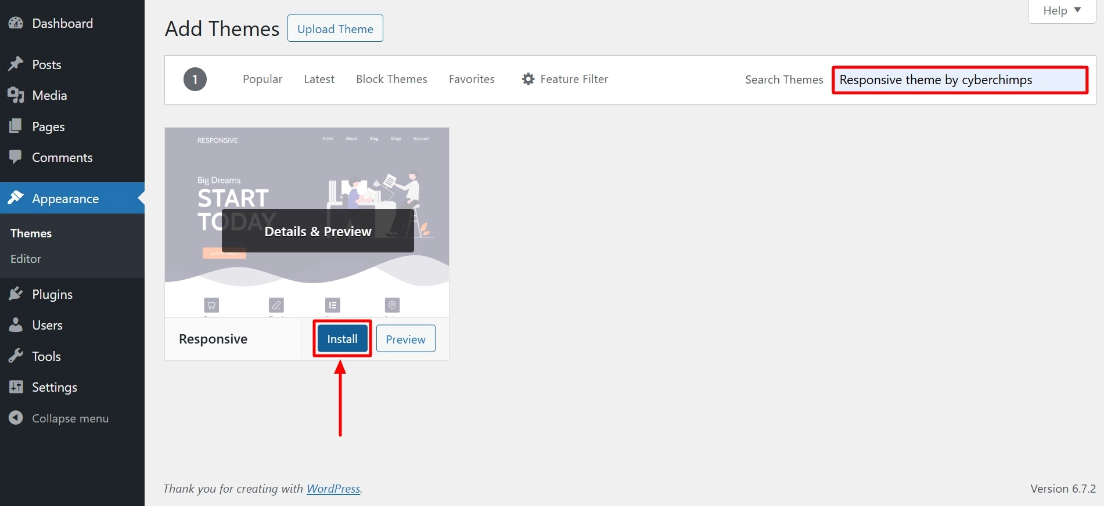Click the Plugins plug icon
The image size is (1104, 506).
tap(16, 294)
